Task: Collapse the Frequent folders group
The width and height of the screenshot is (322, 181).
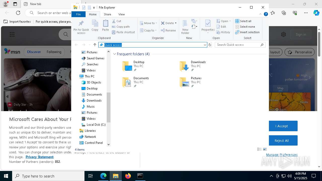Action: (114, 54)
